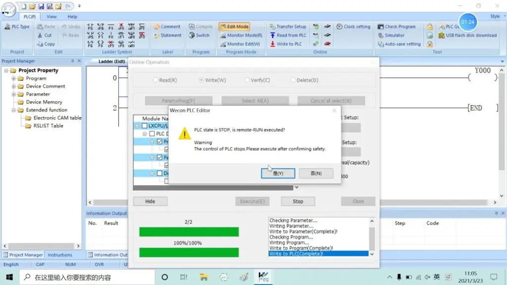Click Monitor Edit(W) in ribbon
This screenshot has height=285, width=507.
240,44
